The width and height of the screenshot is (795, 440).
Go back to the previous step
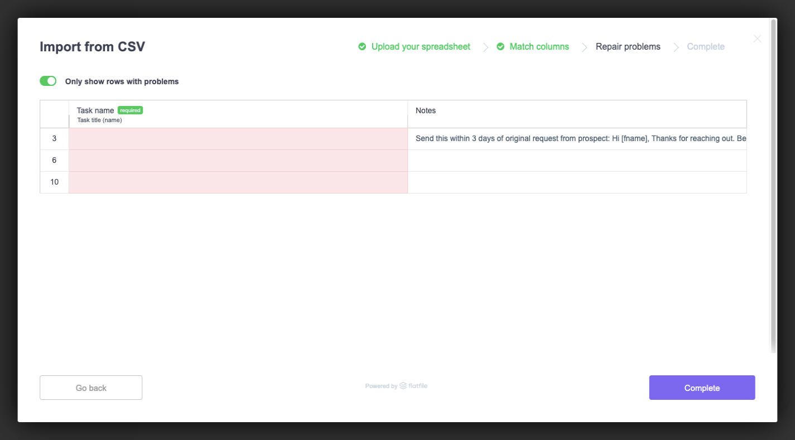tap(91, 388)
